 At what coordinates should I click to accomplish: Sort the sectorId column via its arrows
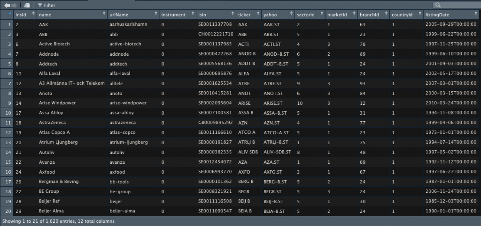point(322,14)
